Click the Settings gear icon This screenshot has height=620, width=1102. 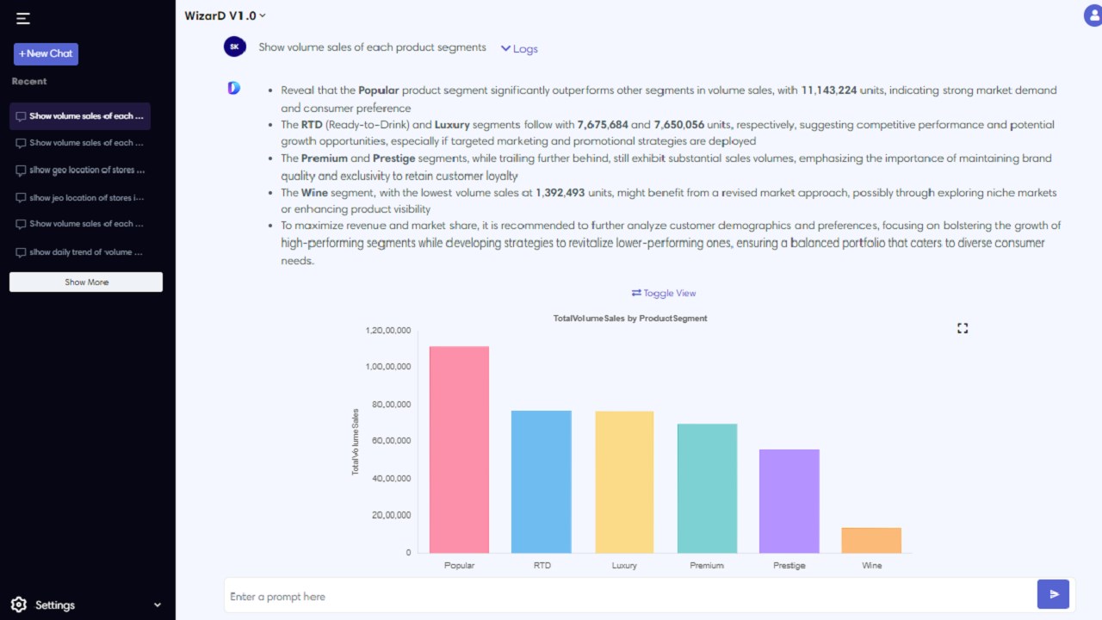[19, 604]
